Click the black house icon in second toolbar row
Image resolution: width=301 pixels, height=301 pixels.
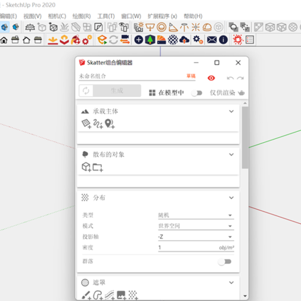[4, 40]
